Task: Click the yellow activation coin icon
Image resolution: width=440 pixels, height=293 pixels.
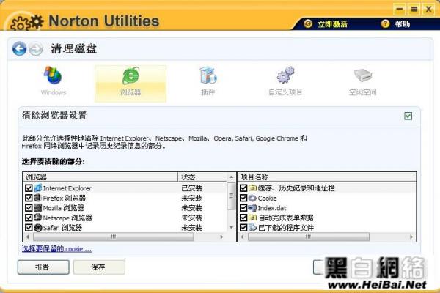Action: tap(308, 24)
